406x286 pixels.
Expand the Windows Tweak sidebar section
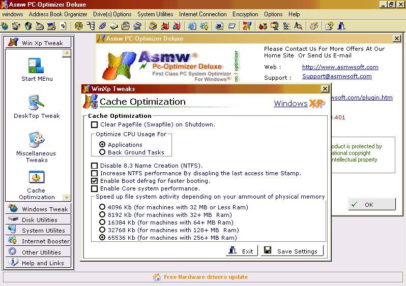tap(38, 209)
